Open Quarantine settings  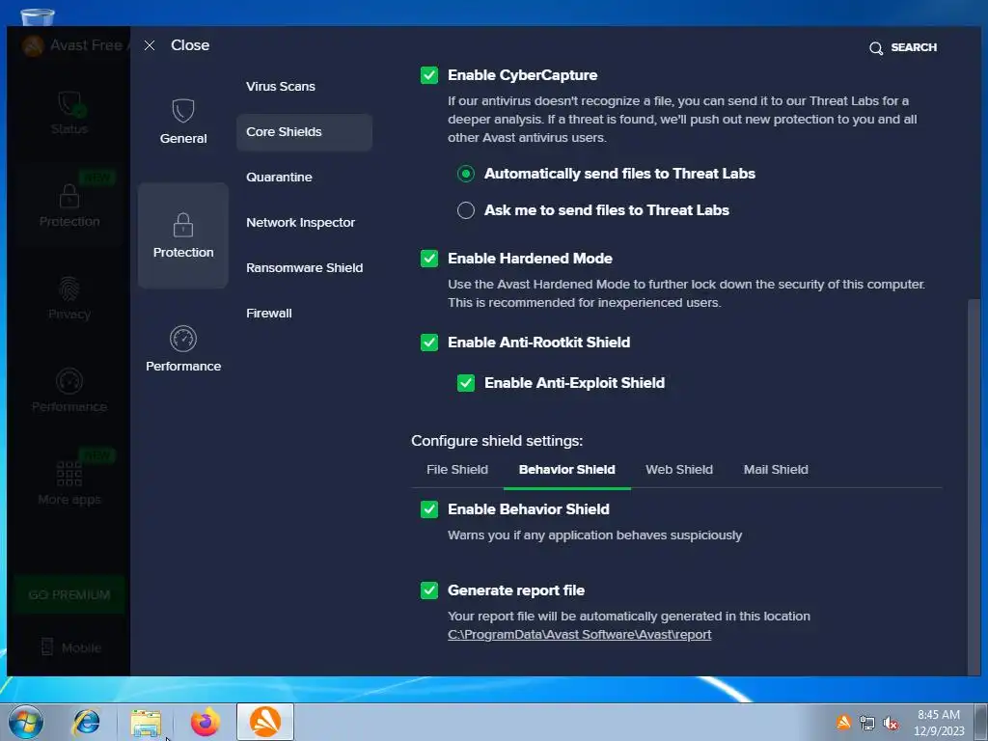pyautogui.click(x=279, y=178)
